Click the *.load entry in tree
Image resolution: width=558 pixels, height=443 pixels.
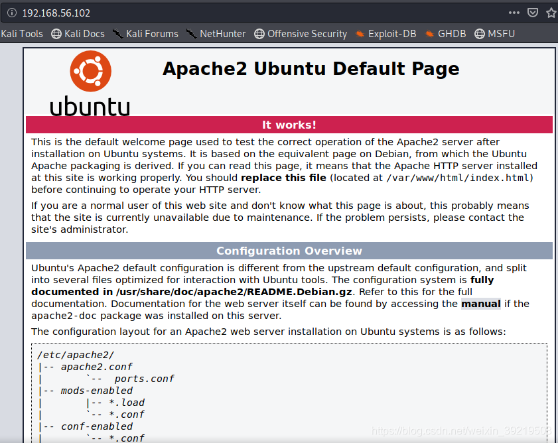[x=126, y=403]
